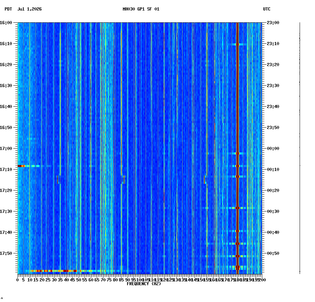Click the 23:30 UTC time label
This screenshot has height=302, width=315.
[x=273, y=86]
